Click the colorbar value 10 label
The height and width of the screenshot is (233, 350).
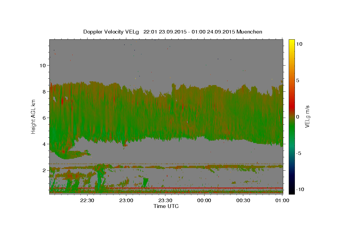point(299,44)
